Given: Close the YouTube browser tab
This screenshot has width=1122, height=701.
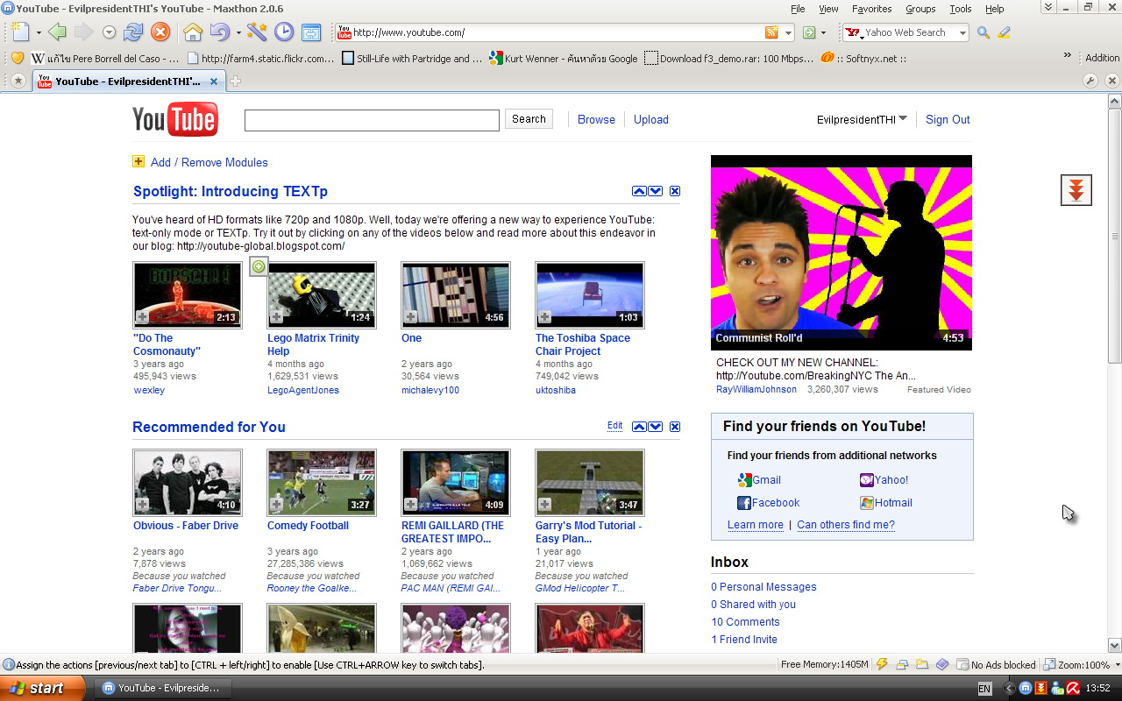Looking at the screenshot, I should point(214,81).
